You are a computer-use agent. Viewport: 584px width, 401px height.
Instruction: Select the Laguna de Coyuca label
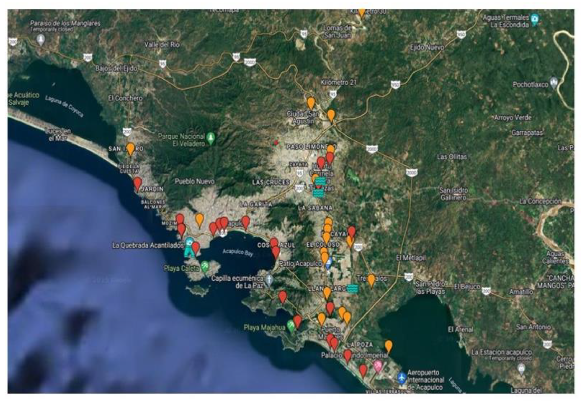(x=64, y=106)
